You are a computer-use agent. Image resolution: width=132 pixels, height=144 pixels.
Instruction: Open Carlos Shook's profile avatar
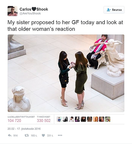[x=12, y=11]
